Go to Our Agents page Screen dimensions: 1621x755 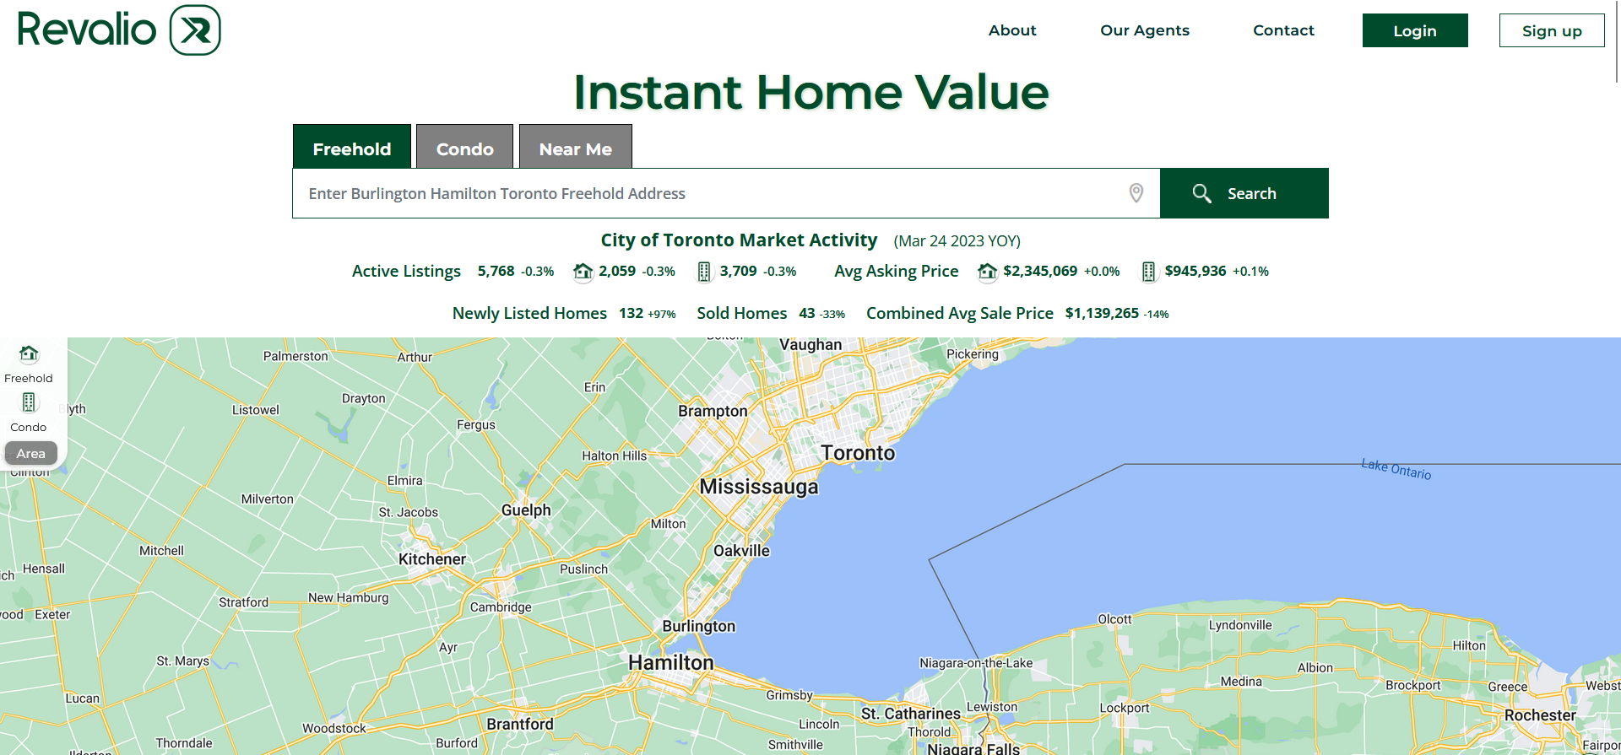tap(1144, 30)
